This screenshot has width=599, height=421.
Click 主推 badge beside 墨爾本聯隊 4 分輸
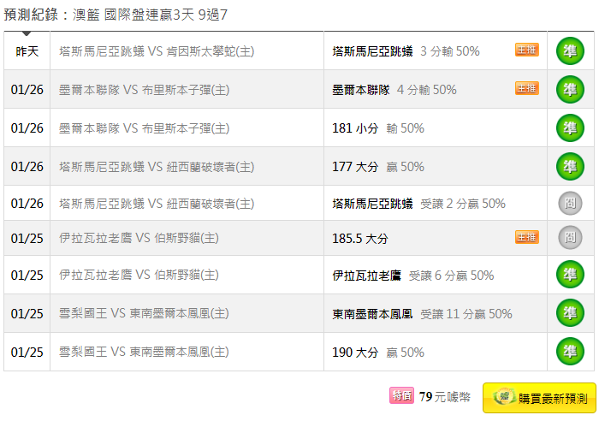click(x=527, y=88)
